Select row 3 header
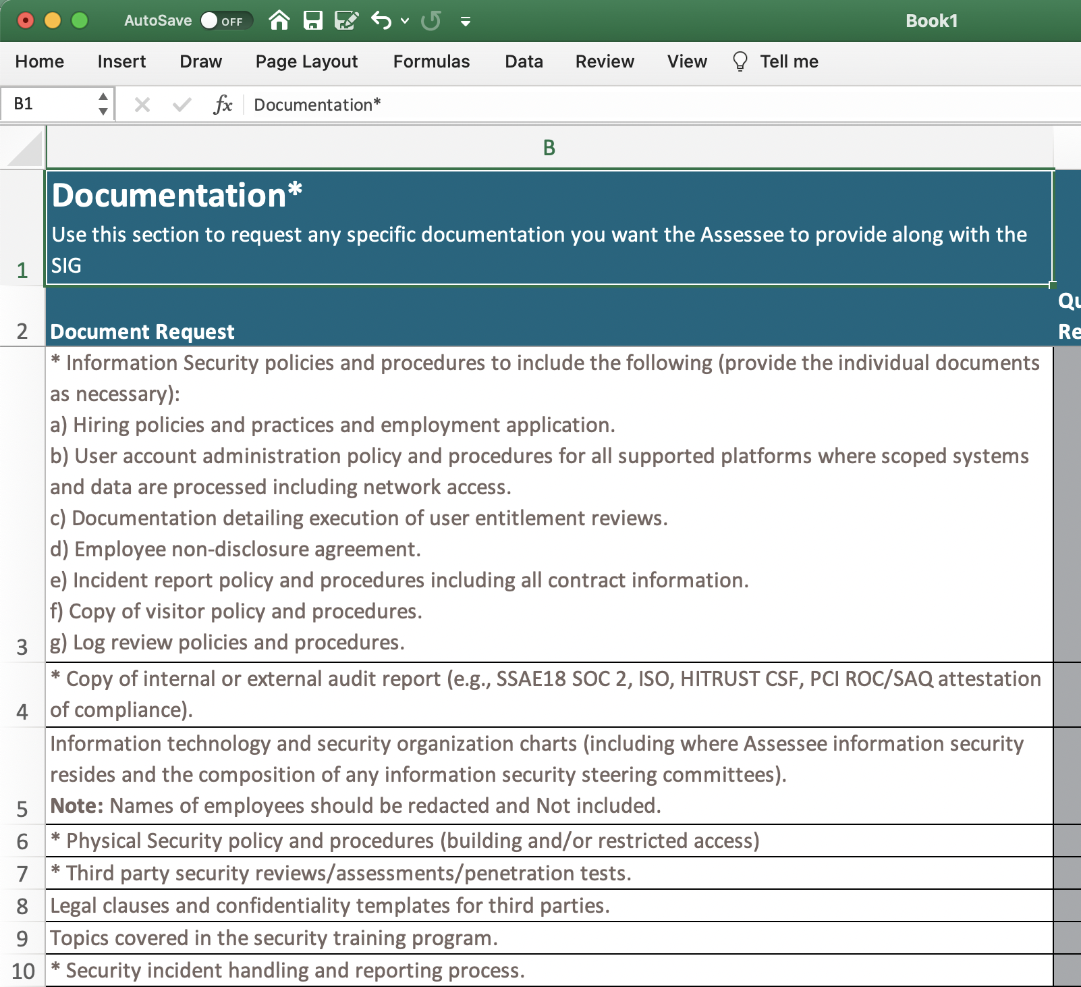The width and height of the screenshot is (1081, 987). coord(22,504)
